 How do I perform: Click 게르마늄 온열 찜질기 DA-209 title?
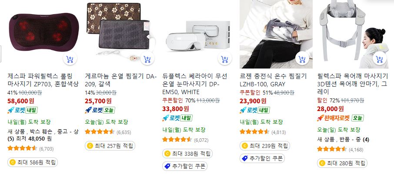(120, 80)
